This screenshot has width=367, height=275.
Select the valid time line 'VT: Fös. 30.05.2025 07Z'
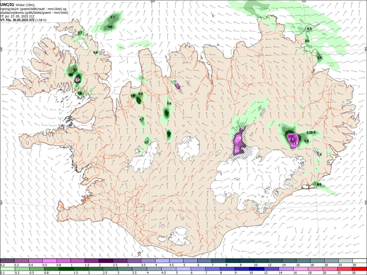pos(18,20)
